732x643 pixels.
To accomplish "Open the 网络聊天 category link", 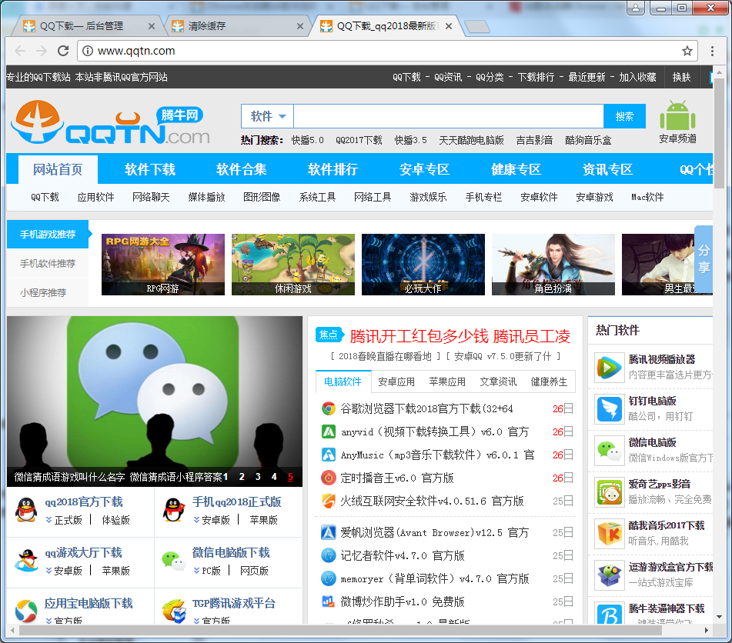I will [152, 197].
